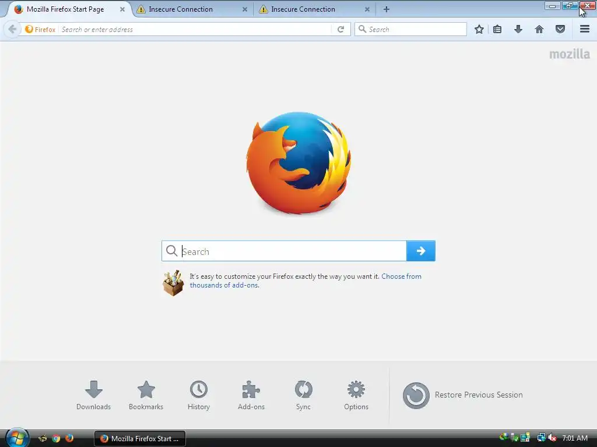
Task: Click Restore Previous Session
Action: coord(462,395)
